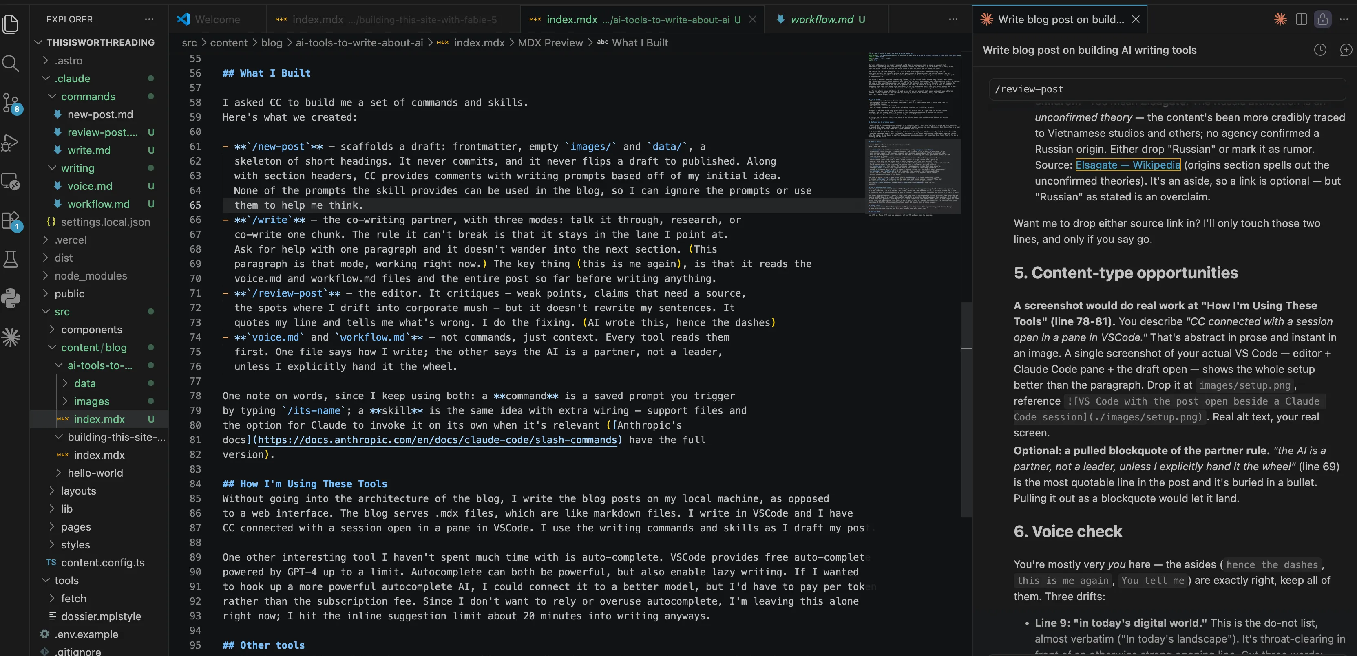
Task: Click the editor vertical scrollbar thumb
Action: coord(966,409)
